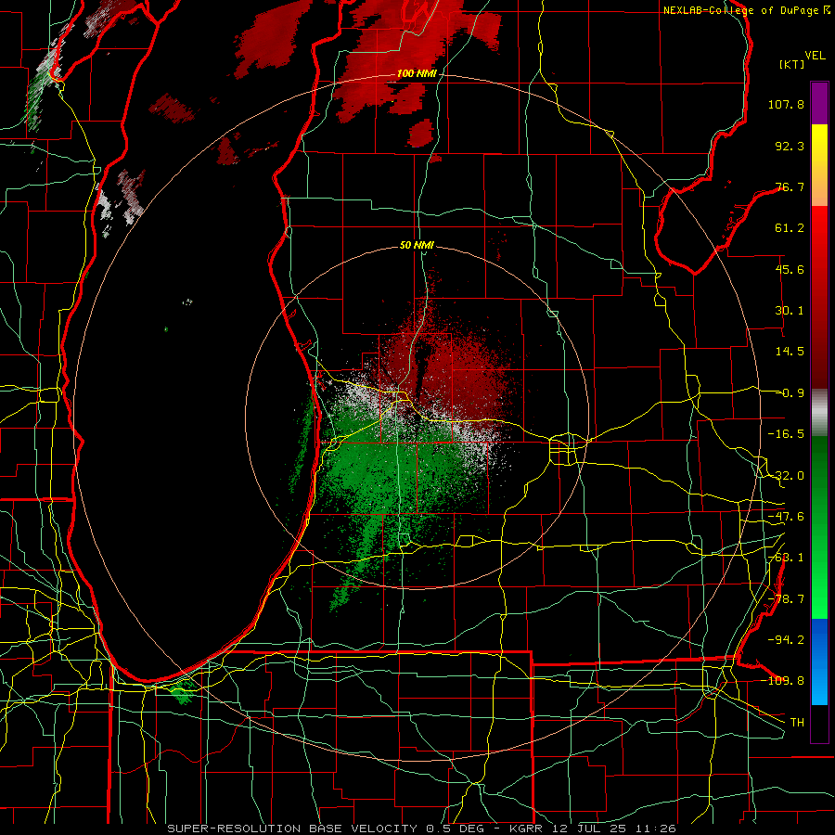This screenshot has width=835, height=835.
Task: Click the light blue segment of the color bar
Action: pyautogui.click(x=819, y=683)
